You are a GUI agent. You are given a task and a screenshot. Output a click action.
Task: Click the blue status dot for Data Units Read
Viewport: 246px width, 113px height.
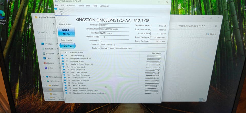click(x=64, y=69)
